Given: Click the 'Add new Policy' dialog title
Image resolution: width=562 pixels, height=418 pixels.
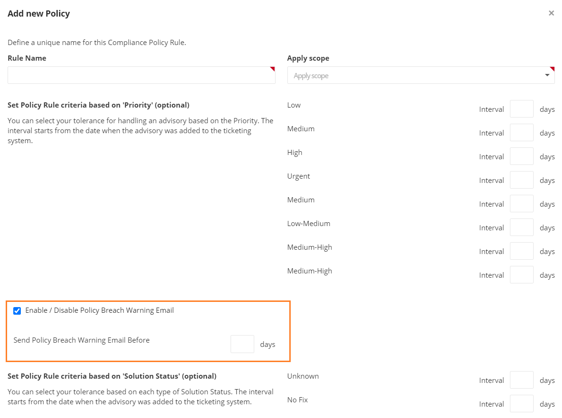Looking at the screenshot, I should (39, 14).
